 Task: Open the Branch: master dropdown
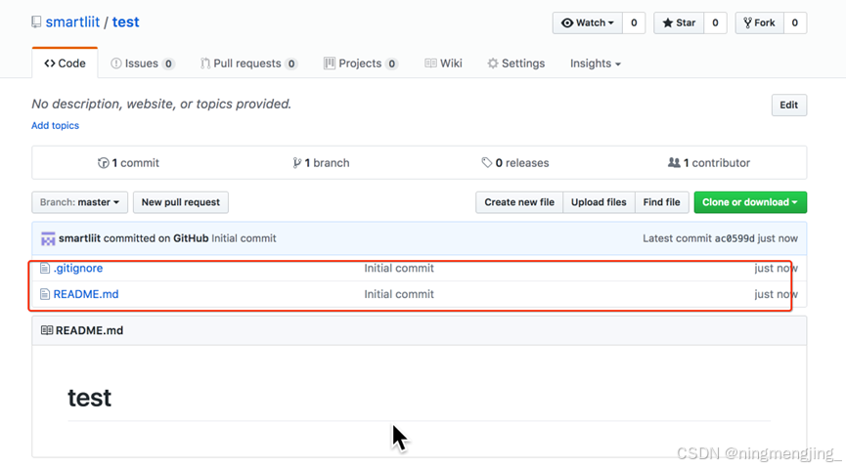pos(80,202)
